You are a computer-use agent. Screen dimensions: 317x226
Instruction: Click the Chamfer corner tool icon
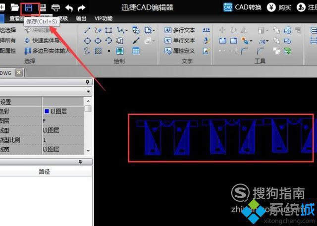pyautogui.click(x=261, y=51)
